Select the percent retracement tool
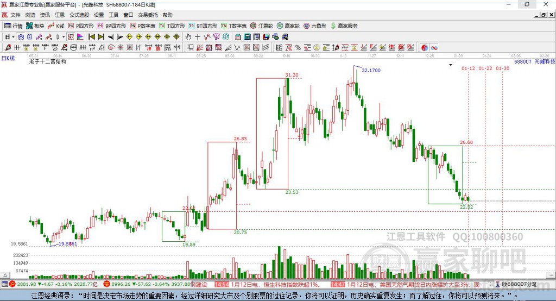Viewport: 556px width, 301px height. (298, 48)
